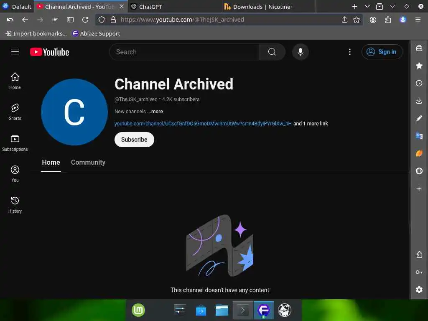The height and width of the screenshot is (321, 428).
Task: Expand the tab list dropdown arrow
Action: click(367, 7)
